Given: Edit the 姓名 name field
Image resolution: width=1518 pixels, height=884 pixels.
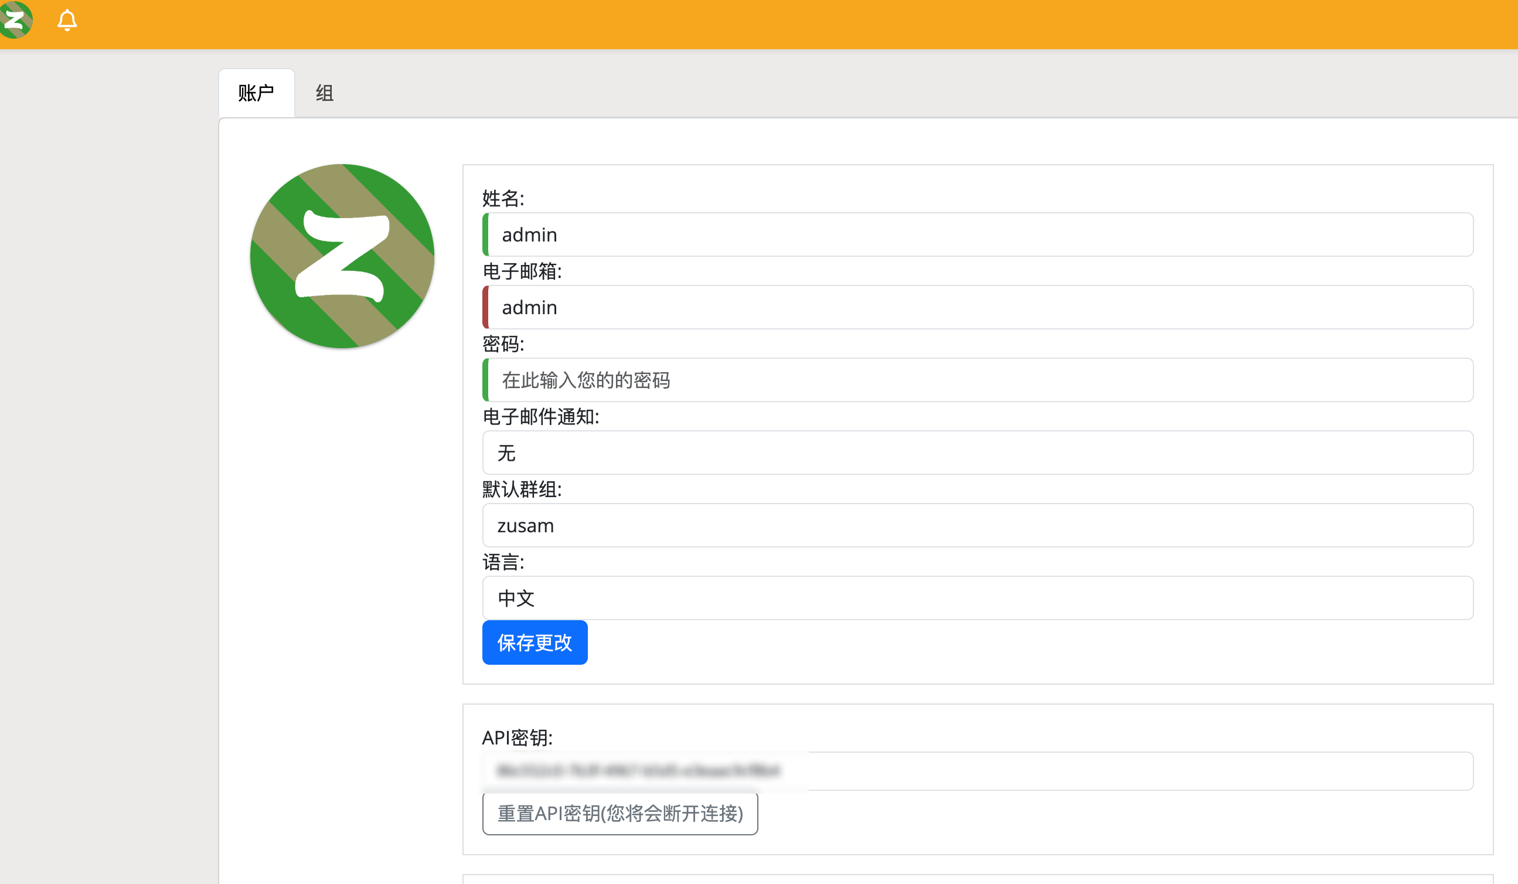Looking at the screenshot, I should coord(978,234).
